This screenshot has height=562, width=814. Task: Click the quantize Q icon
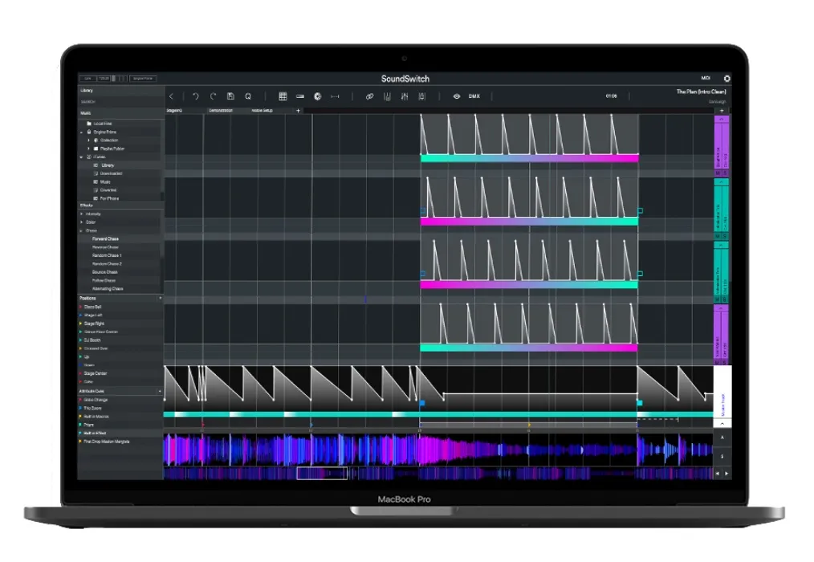[248, 96]
